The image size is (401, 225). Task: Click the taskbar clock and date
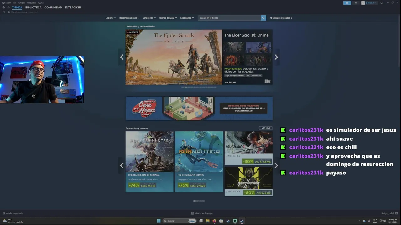(x=393, y=221)
